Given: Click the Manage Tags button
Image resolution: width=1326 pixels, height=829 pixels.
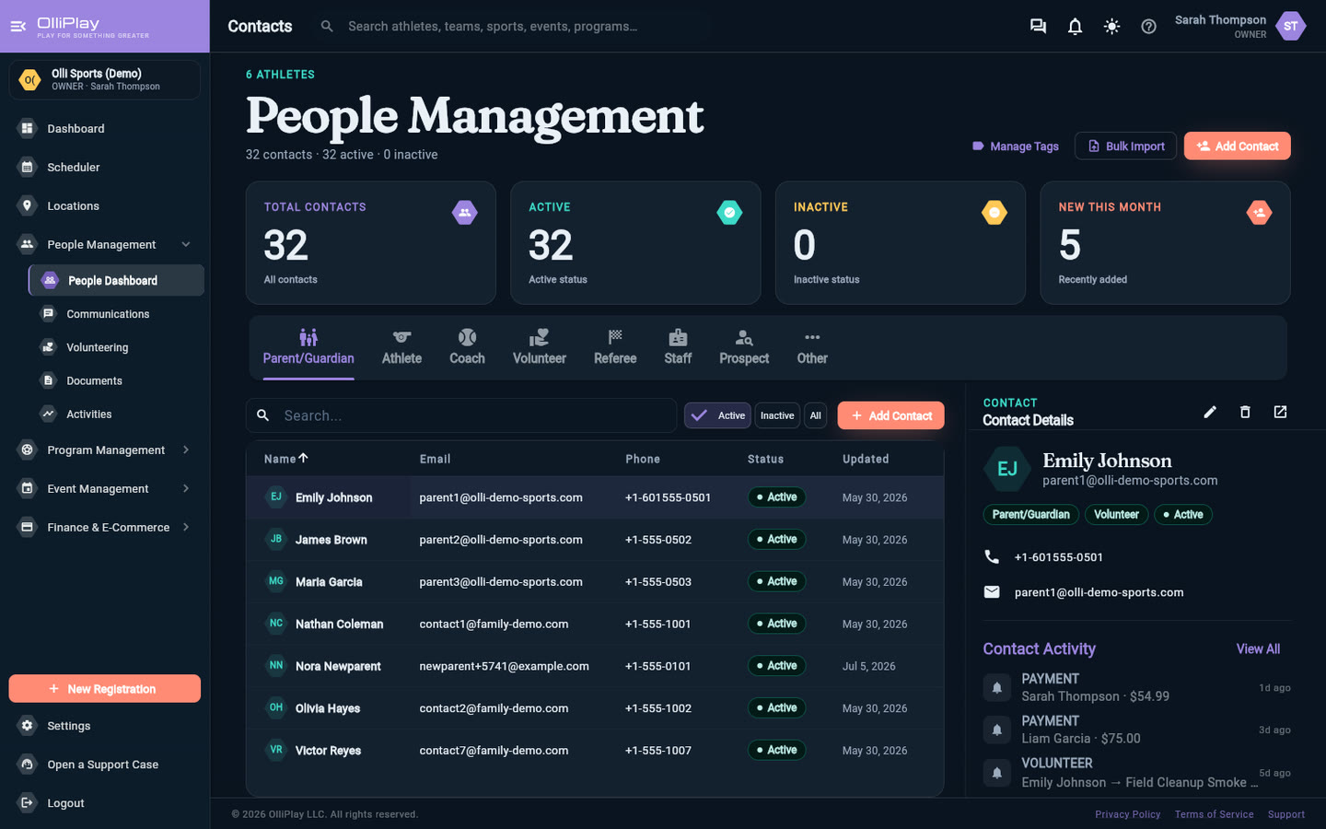Looking at the screenshot, I should pos(1016,146).
